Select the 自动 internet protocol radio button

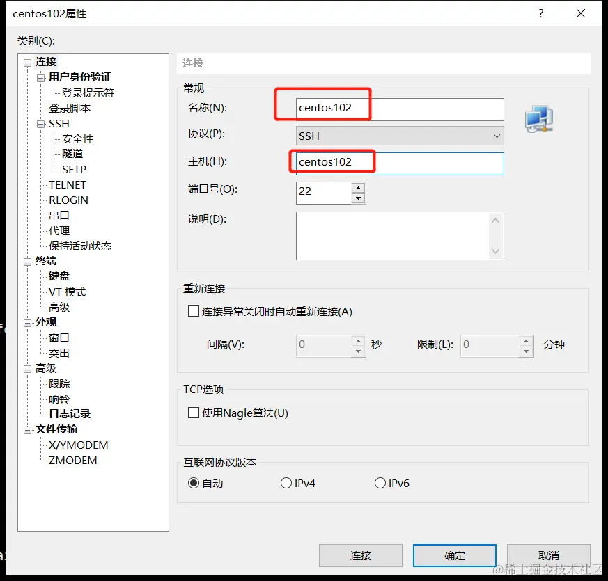[194, 483]
